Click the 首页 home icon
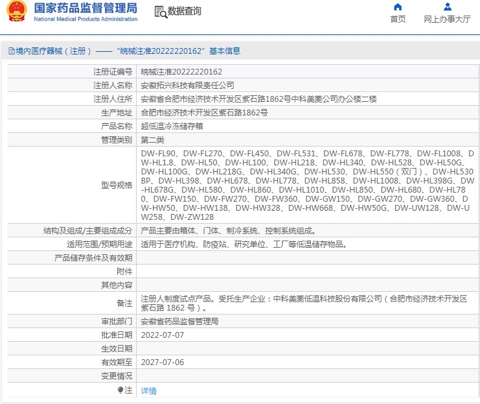Image resolution: width=480 pixels, height=404 pixels. 398,6
